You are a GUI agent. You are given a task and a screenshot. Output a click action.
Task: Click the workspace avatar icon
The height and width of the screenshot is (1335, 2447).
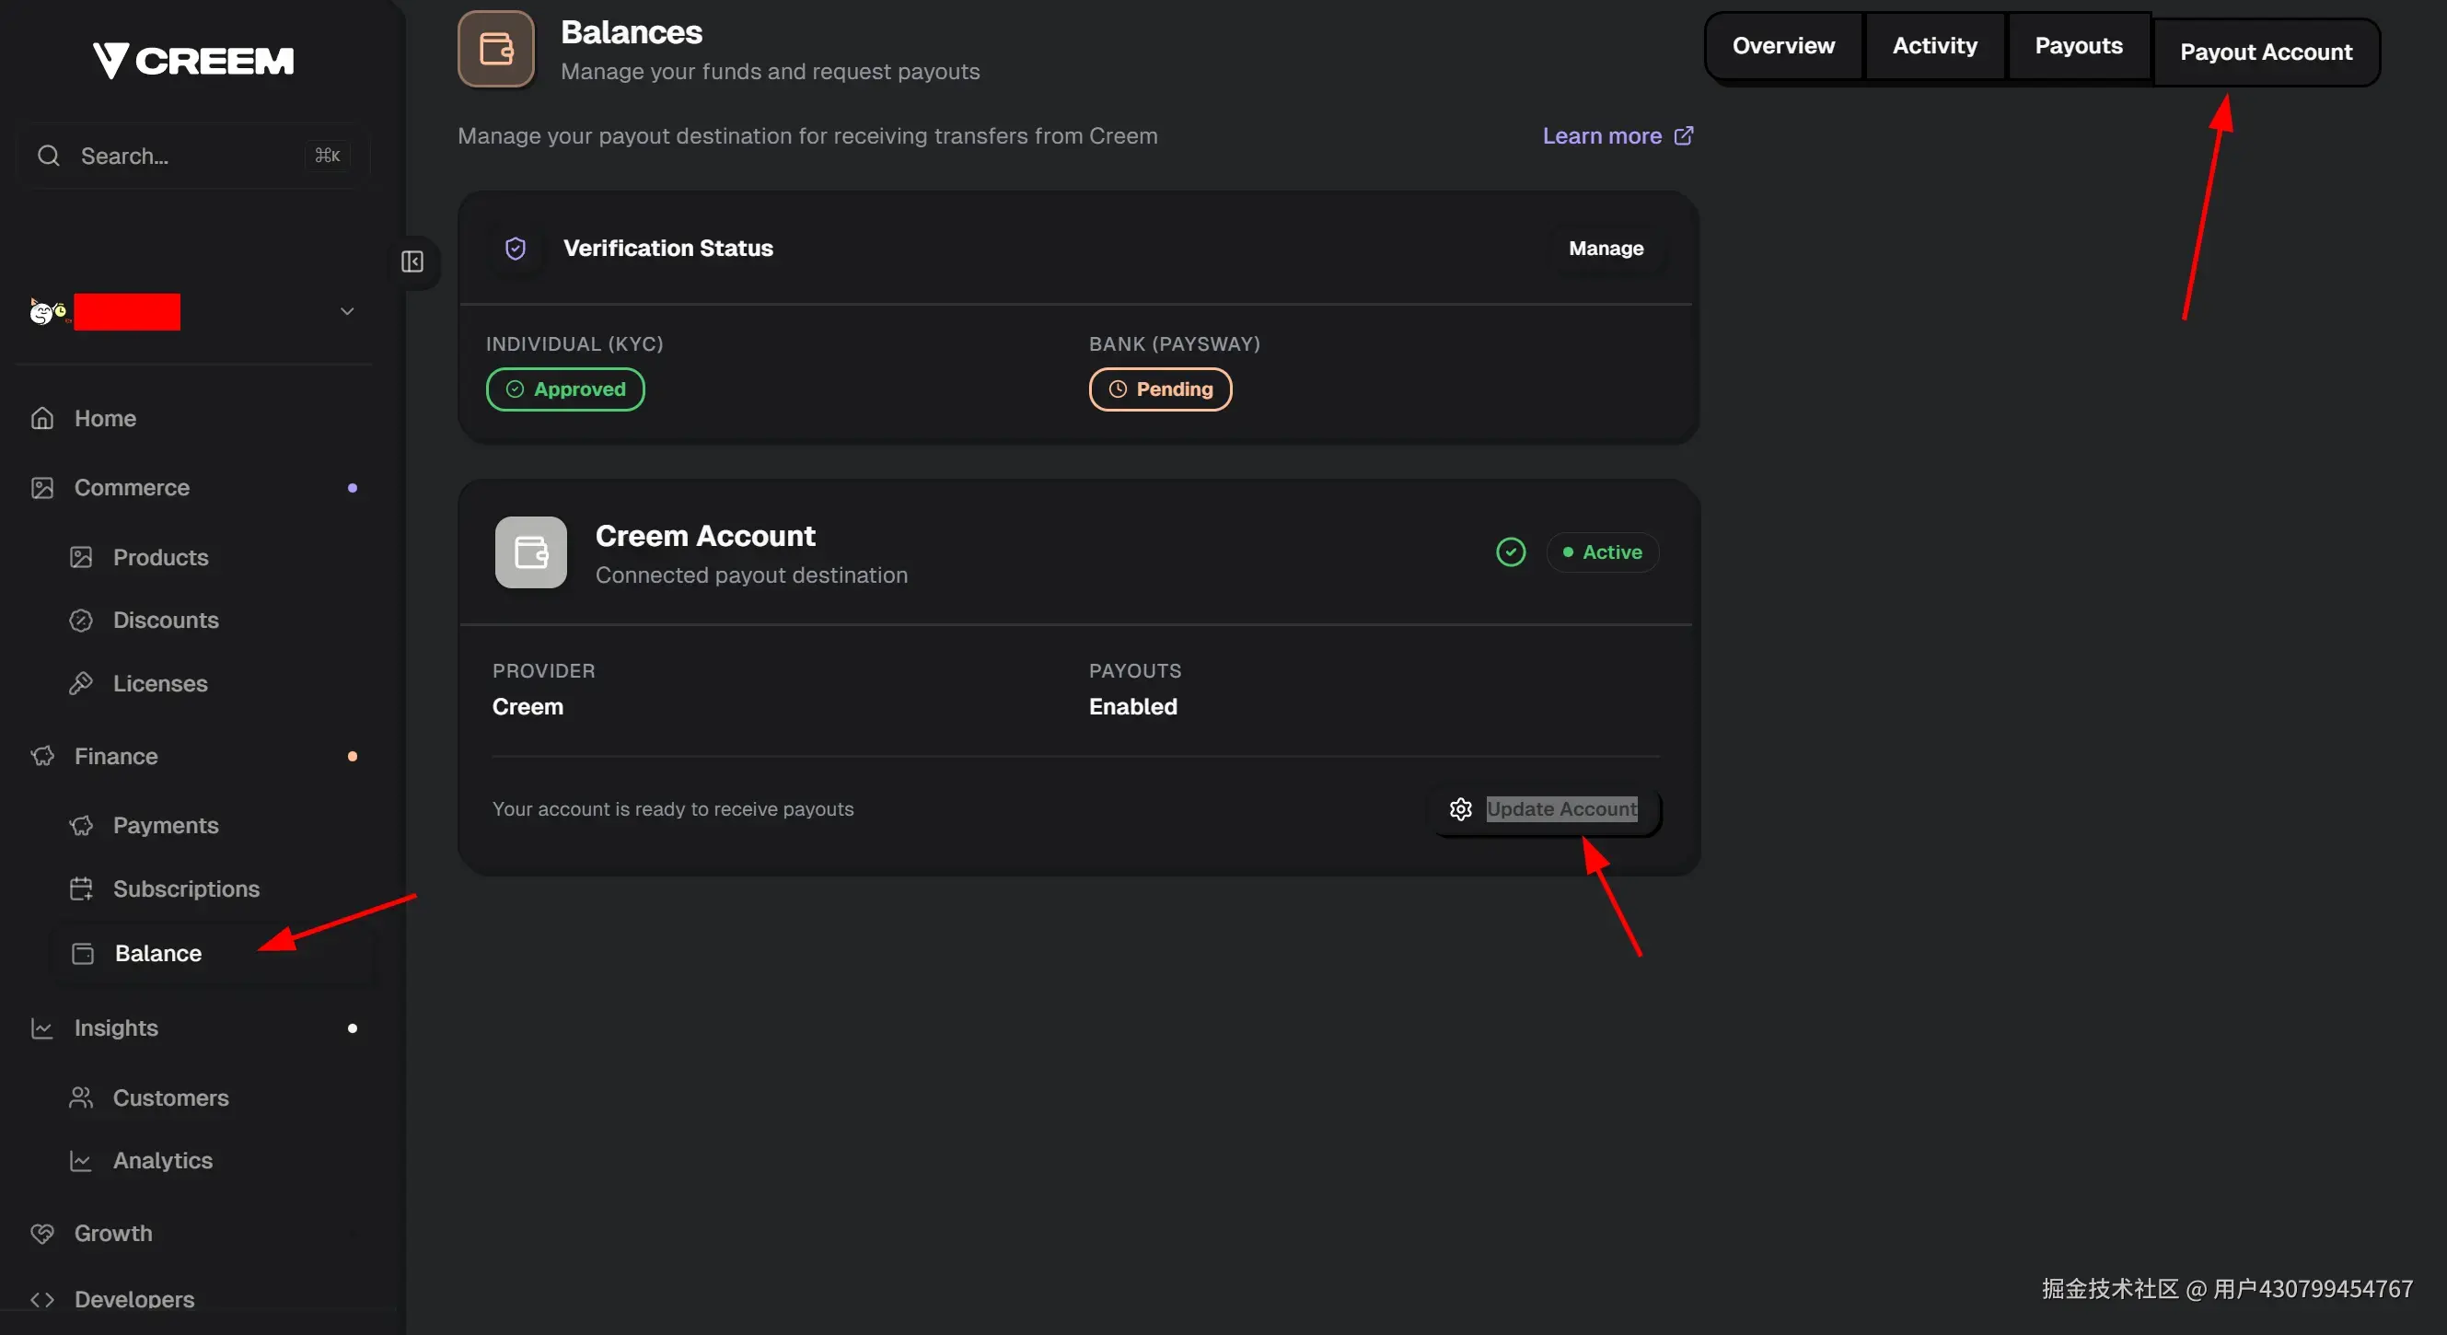pyautogui.click(x=49, y=312)
